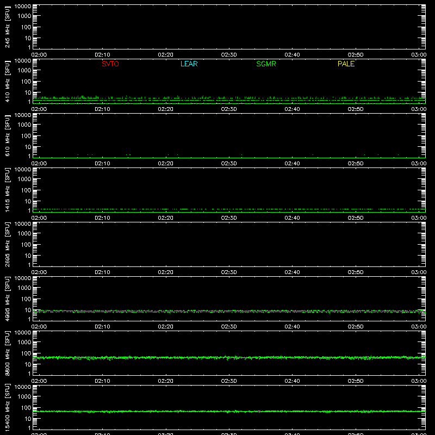Viewport: 435px width, 435px height.
Task: Select the 15400 MHz [SFU] axis label
Action: [7, 407]
